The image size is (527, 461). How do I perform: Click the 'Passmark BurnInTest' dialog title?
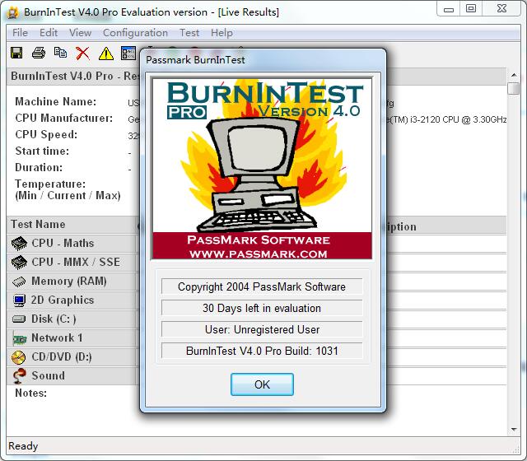tap(195, 60)
